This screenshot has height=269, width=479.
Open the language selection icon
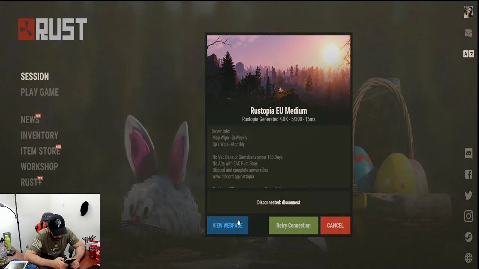(469, 54)
